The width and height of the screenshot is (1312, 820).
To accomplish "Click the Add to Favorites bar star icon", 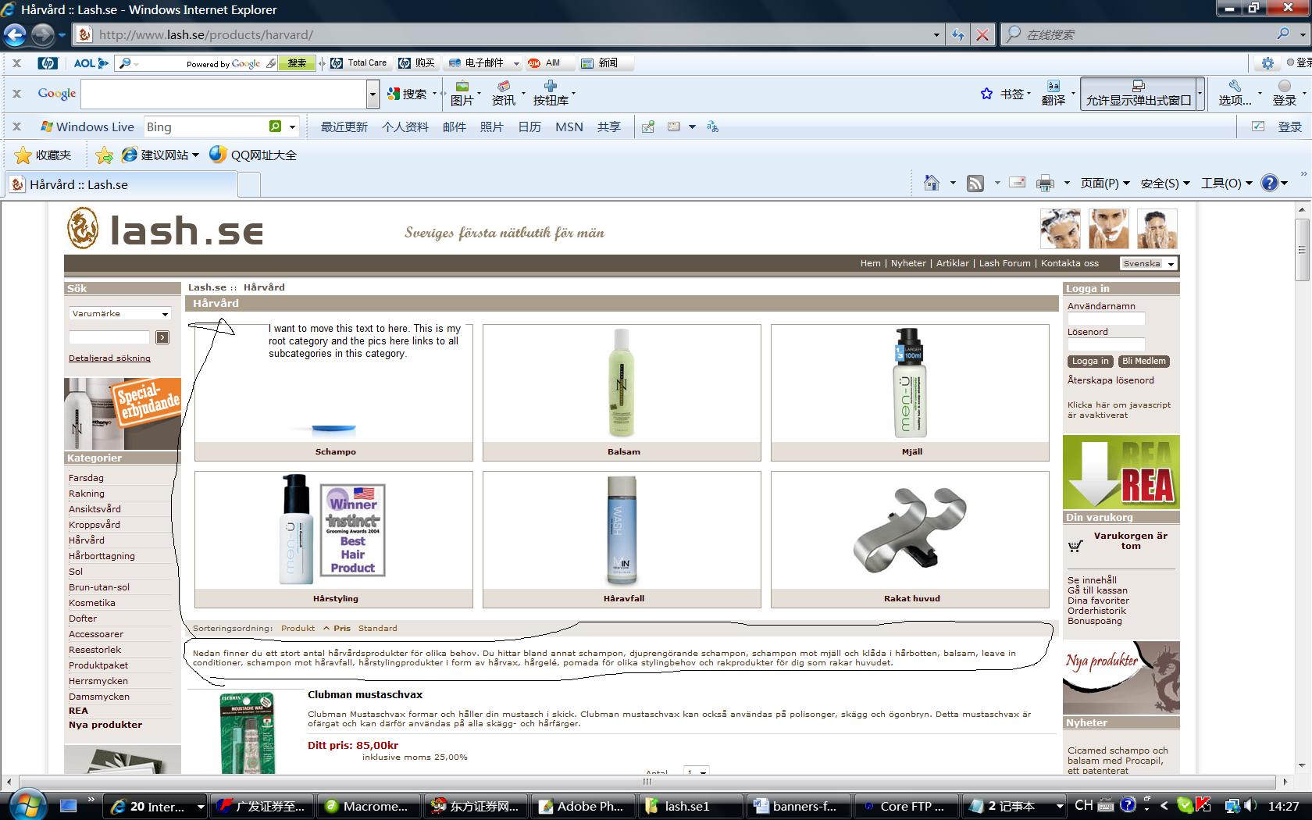I will (x=105, y=155).
